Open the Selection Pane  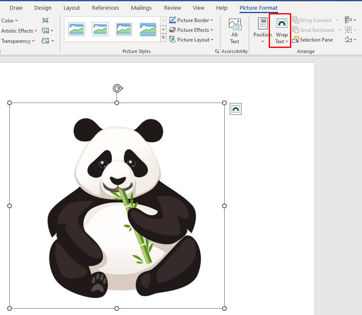click(x=313, y=40)
